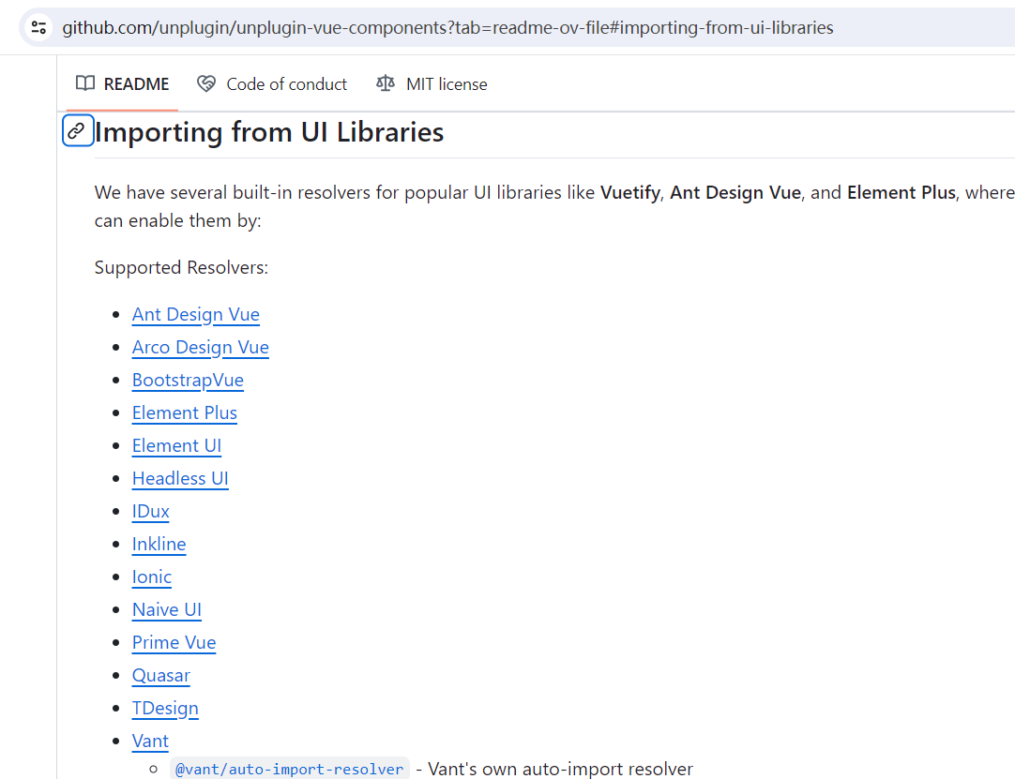Focus the browser address bar URL
This screenshot has height=779, width=1015.
(x=447, y=28)
